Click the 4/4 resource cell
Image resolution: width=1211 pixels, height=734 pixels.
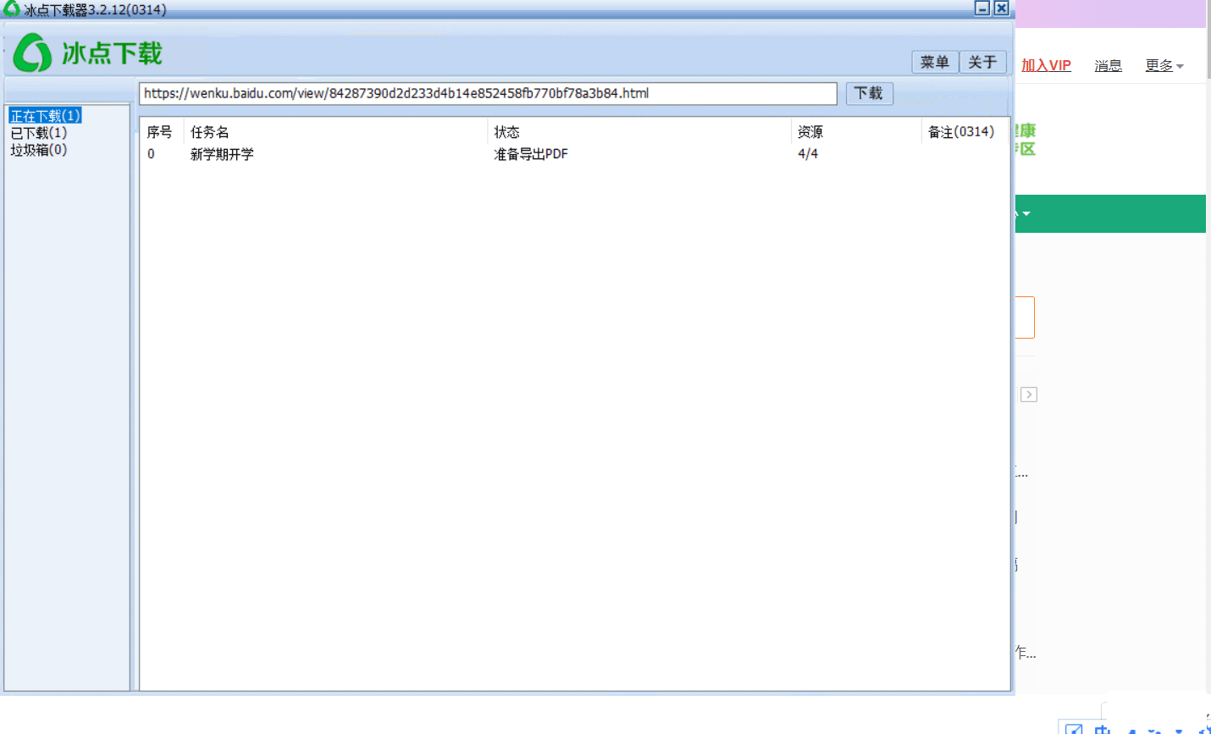tap(808, 154)
